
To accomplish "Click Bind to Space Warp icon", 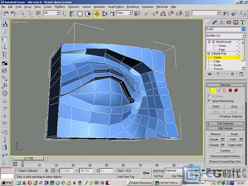I will [x=38, y=14].
